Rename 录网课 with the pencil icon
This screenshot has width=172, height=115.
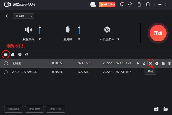(144, 63)
